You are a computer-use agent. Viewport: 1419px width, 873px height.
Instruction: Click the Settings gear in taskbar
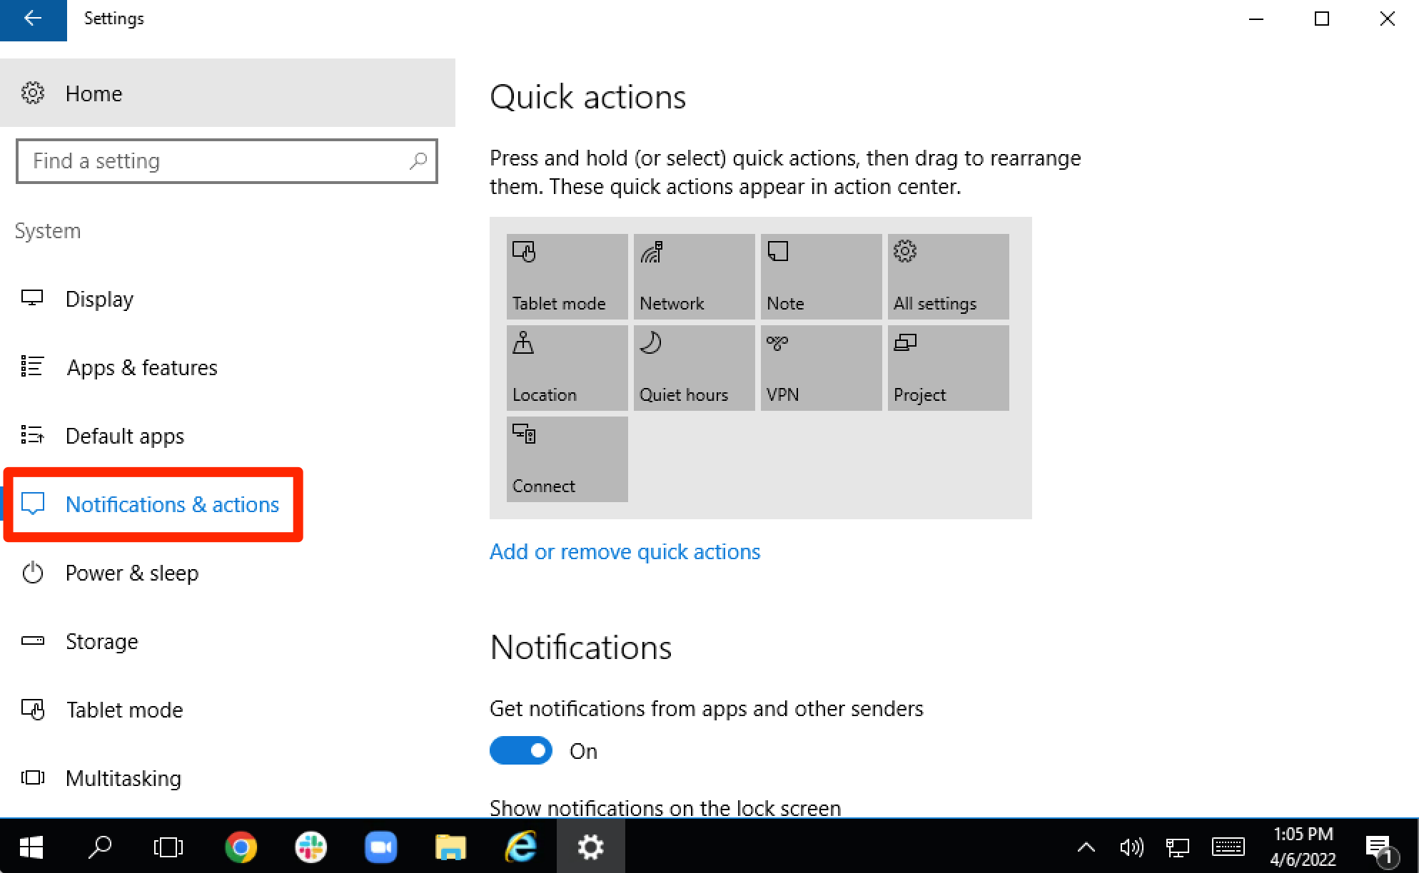click(x=590, y=847)
